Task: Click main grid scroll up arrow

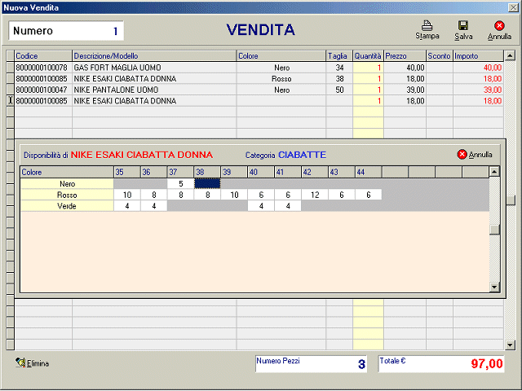Action: point(510,55)
